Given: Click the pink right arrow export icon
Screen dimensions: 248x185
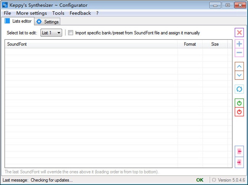Looking at the screenshot, I should (x=239, y=162).
